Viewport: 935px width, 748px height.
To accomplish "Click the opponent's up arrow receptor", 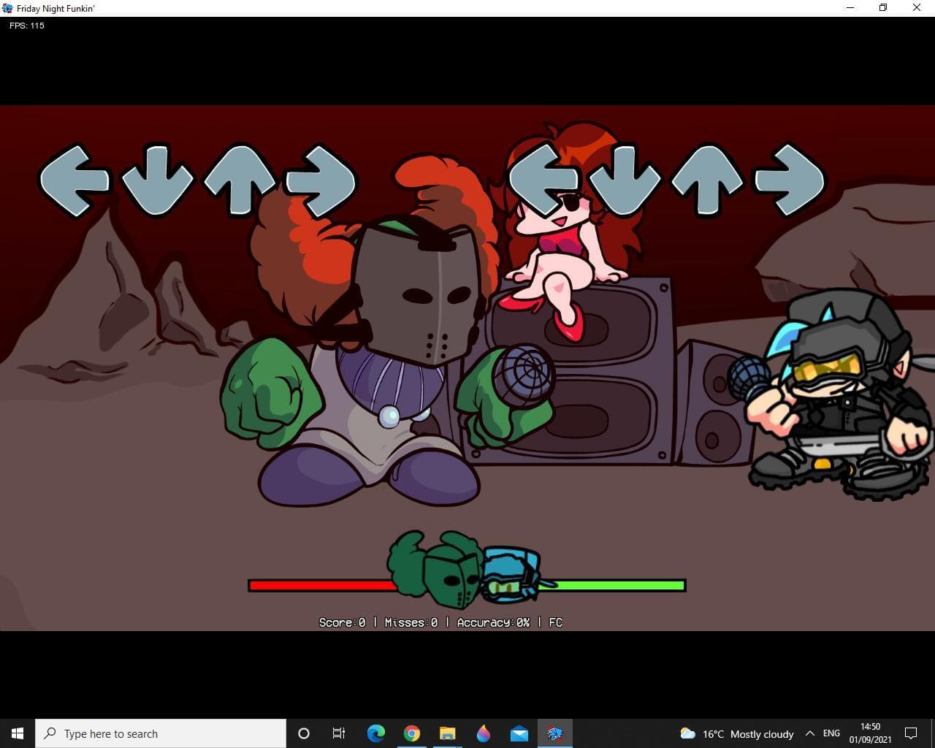I will click(x=240, y=180).
